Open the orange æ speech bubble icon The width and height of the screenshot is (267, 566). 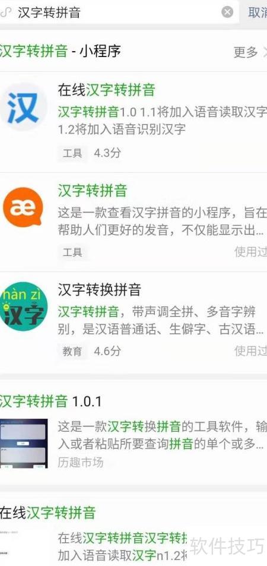click(x=23, y=207)
